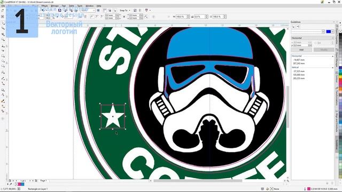The width and height of the screenshot is (342, 192).
Task: Select the Ellipse tool in toolbox
Action: point(3,61)
